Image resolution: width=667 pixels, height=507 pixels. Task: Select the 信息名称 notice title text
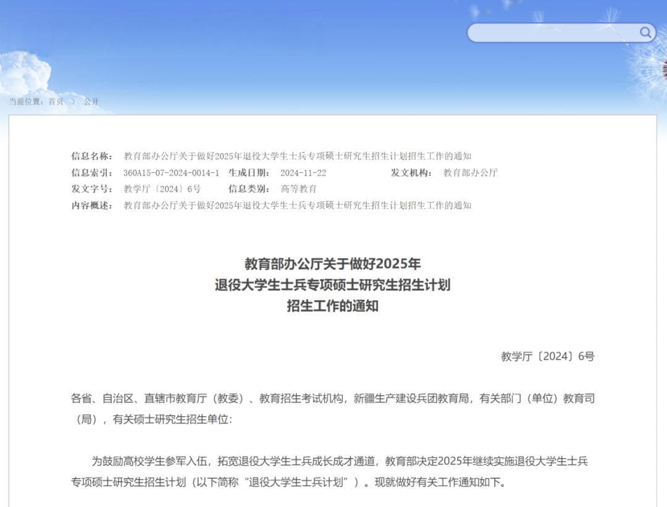pyautogui.click(x=297, y=156)
